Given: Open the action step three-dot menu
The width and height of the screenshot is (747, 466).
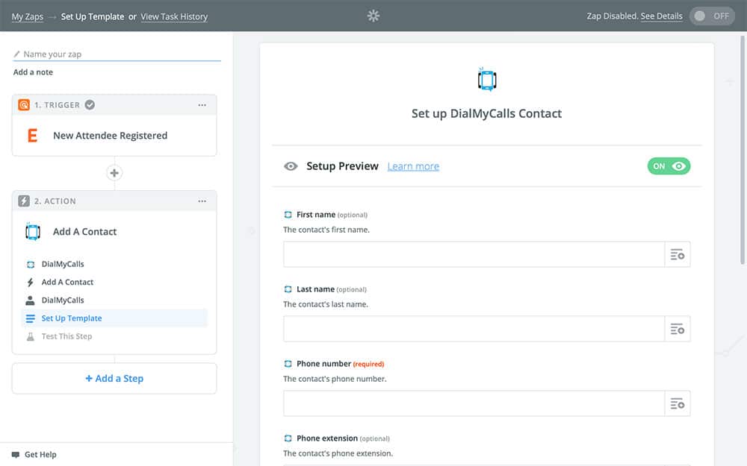Looking at the screenshot, I should (202, 201).
